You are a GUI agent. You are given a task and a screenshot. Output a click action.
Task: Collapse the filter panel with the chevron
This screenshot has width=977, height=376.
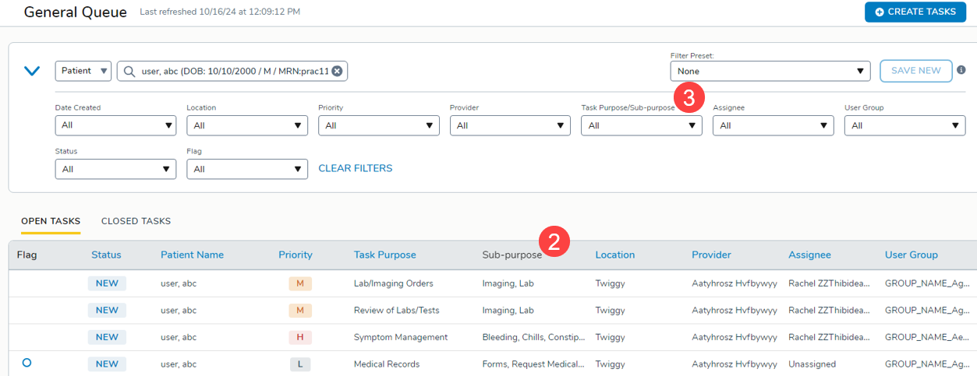tap(32, 71)
